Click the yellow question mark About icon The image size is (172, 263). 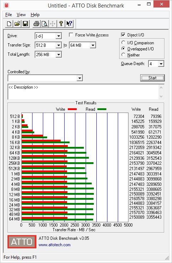(61, 24)
